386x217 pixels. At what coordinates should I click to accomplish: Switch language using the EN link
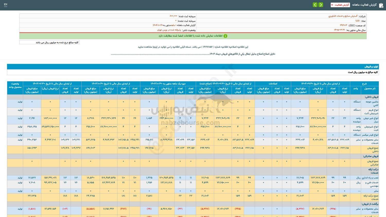(x=6, y=5)
